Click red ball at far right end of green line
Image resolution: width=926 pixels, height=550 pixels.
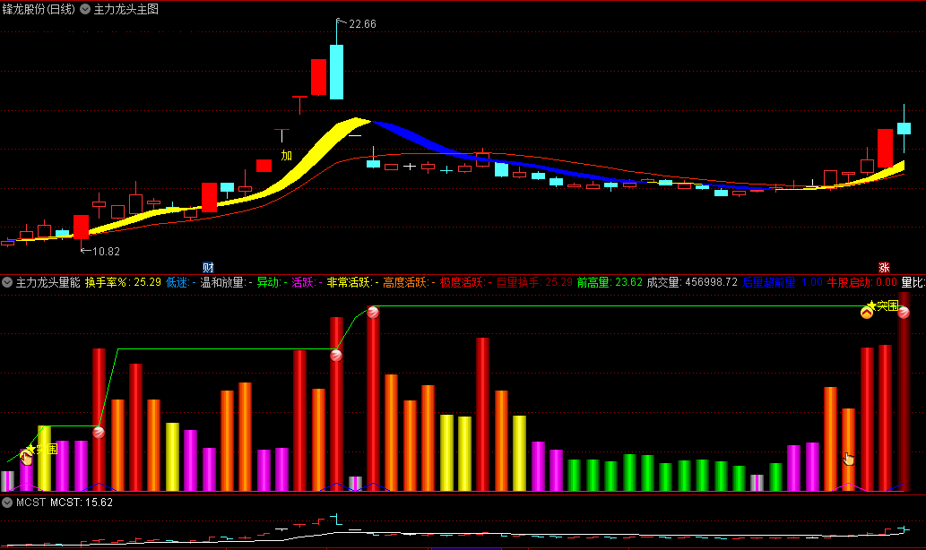pyautogui.click(x=904, y=313)
